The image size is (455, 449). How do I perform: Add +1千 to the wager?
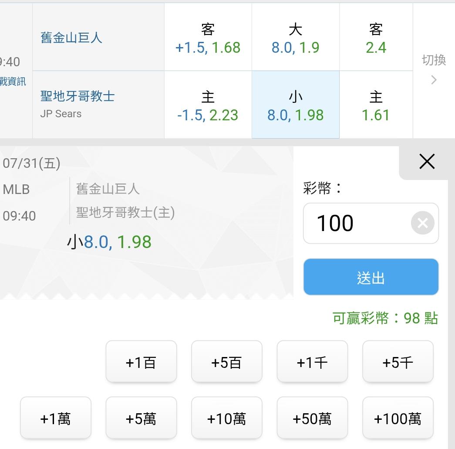(x=312, y=361)
